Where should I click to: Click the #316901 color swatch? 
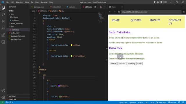click(x=60, y=96)
